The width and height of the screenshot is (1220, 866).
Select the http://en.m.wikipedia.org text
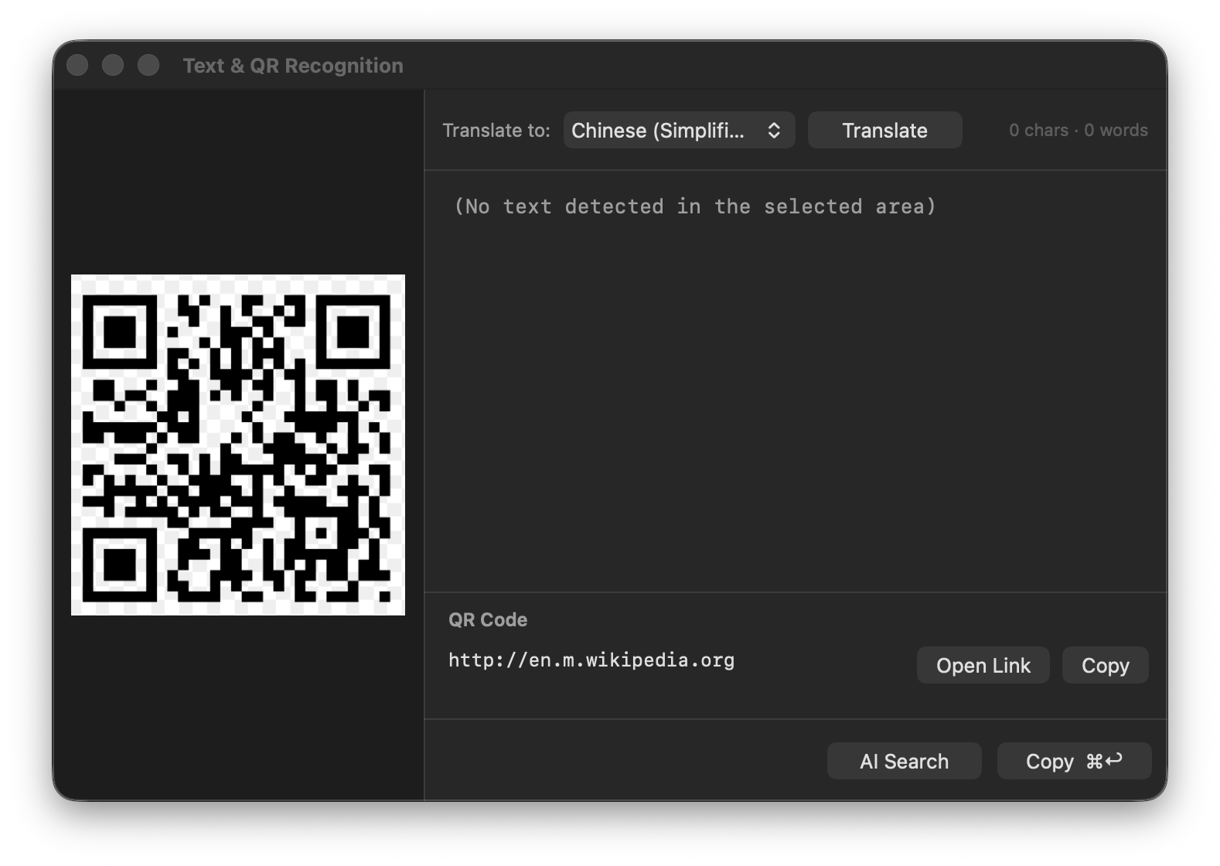(591, 660)
